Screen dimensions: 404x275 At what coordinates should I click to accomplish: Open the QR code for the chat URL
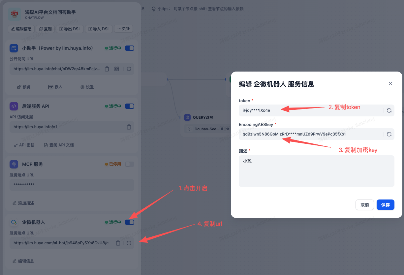point(117,69)
